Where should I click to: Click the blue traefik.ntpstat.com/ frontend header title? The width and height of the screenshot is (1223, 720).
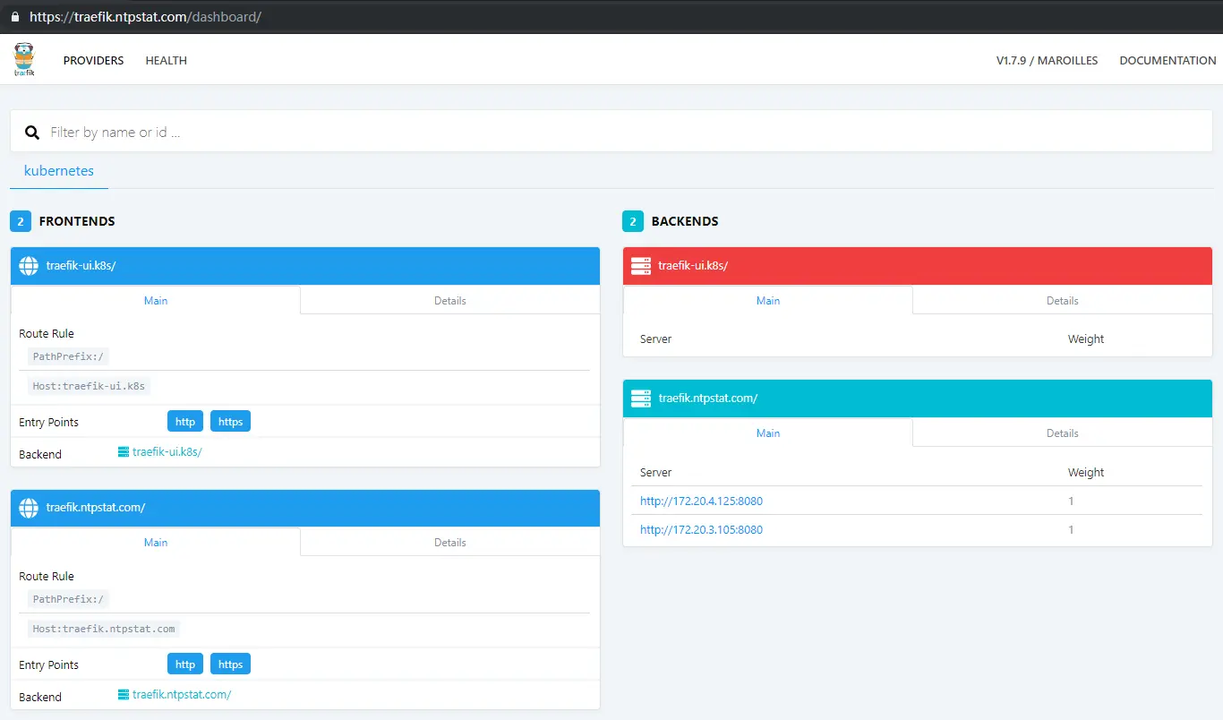[95, 508]
